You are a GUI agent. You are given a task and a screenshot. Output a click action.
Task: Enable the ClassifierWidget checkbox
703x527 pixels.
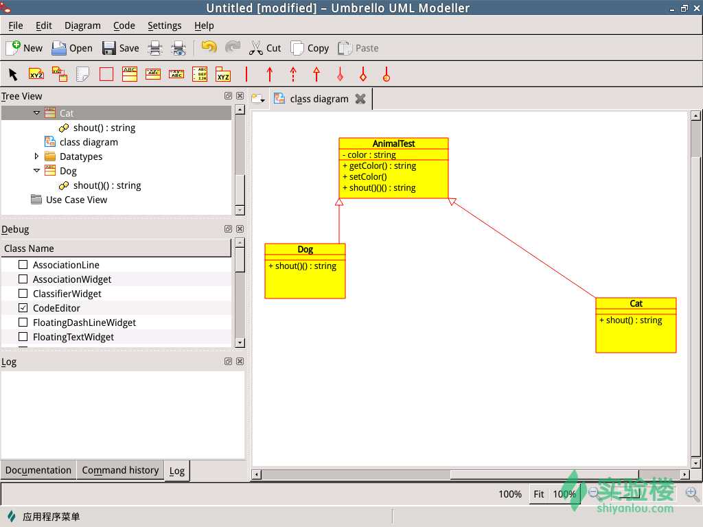(23, 293)
